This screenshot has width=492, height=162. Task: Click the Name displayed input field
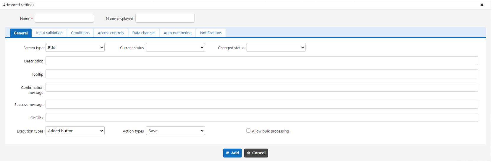click(x=165, y=18)
